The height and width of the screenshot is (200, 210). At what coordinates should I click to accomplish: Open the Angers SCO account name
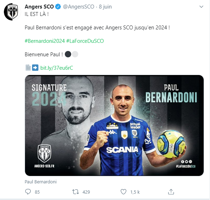point(39,7)
